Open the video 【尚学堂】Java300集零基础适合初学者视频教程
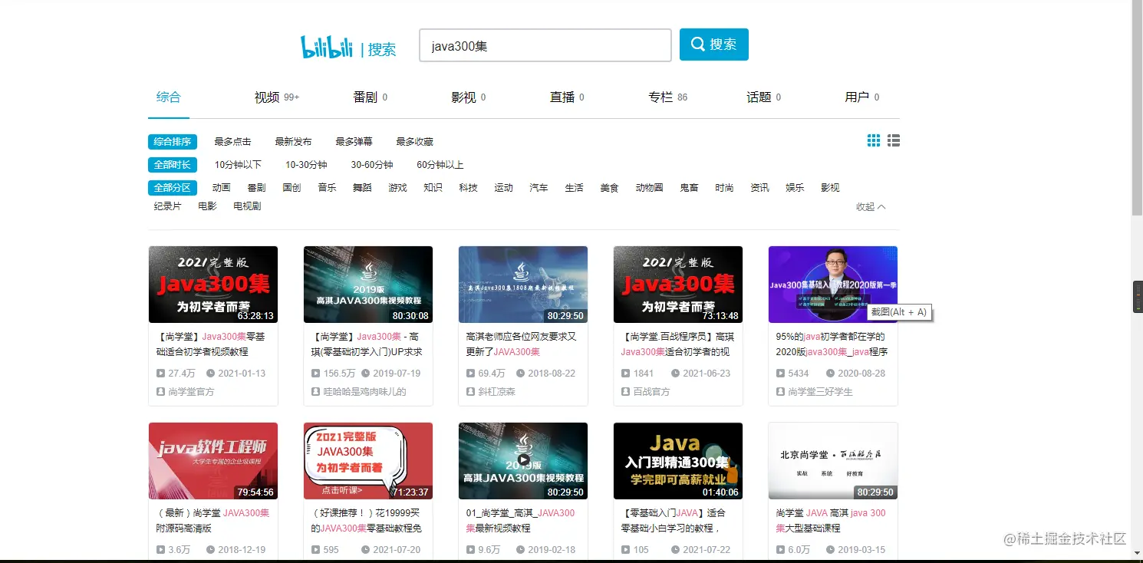 (212, 343)
